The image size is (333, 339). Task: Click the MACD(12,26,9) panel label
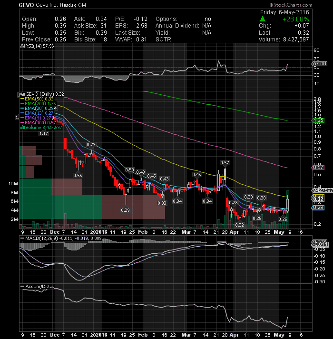tap(61, 239)
